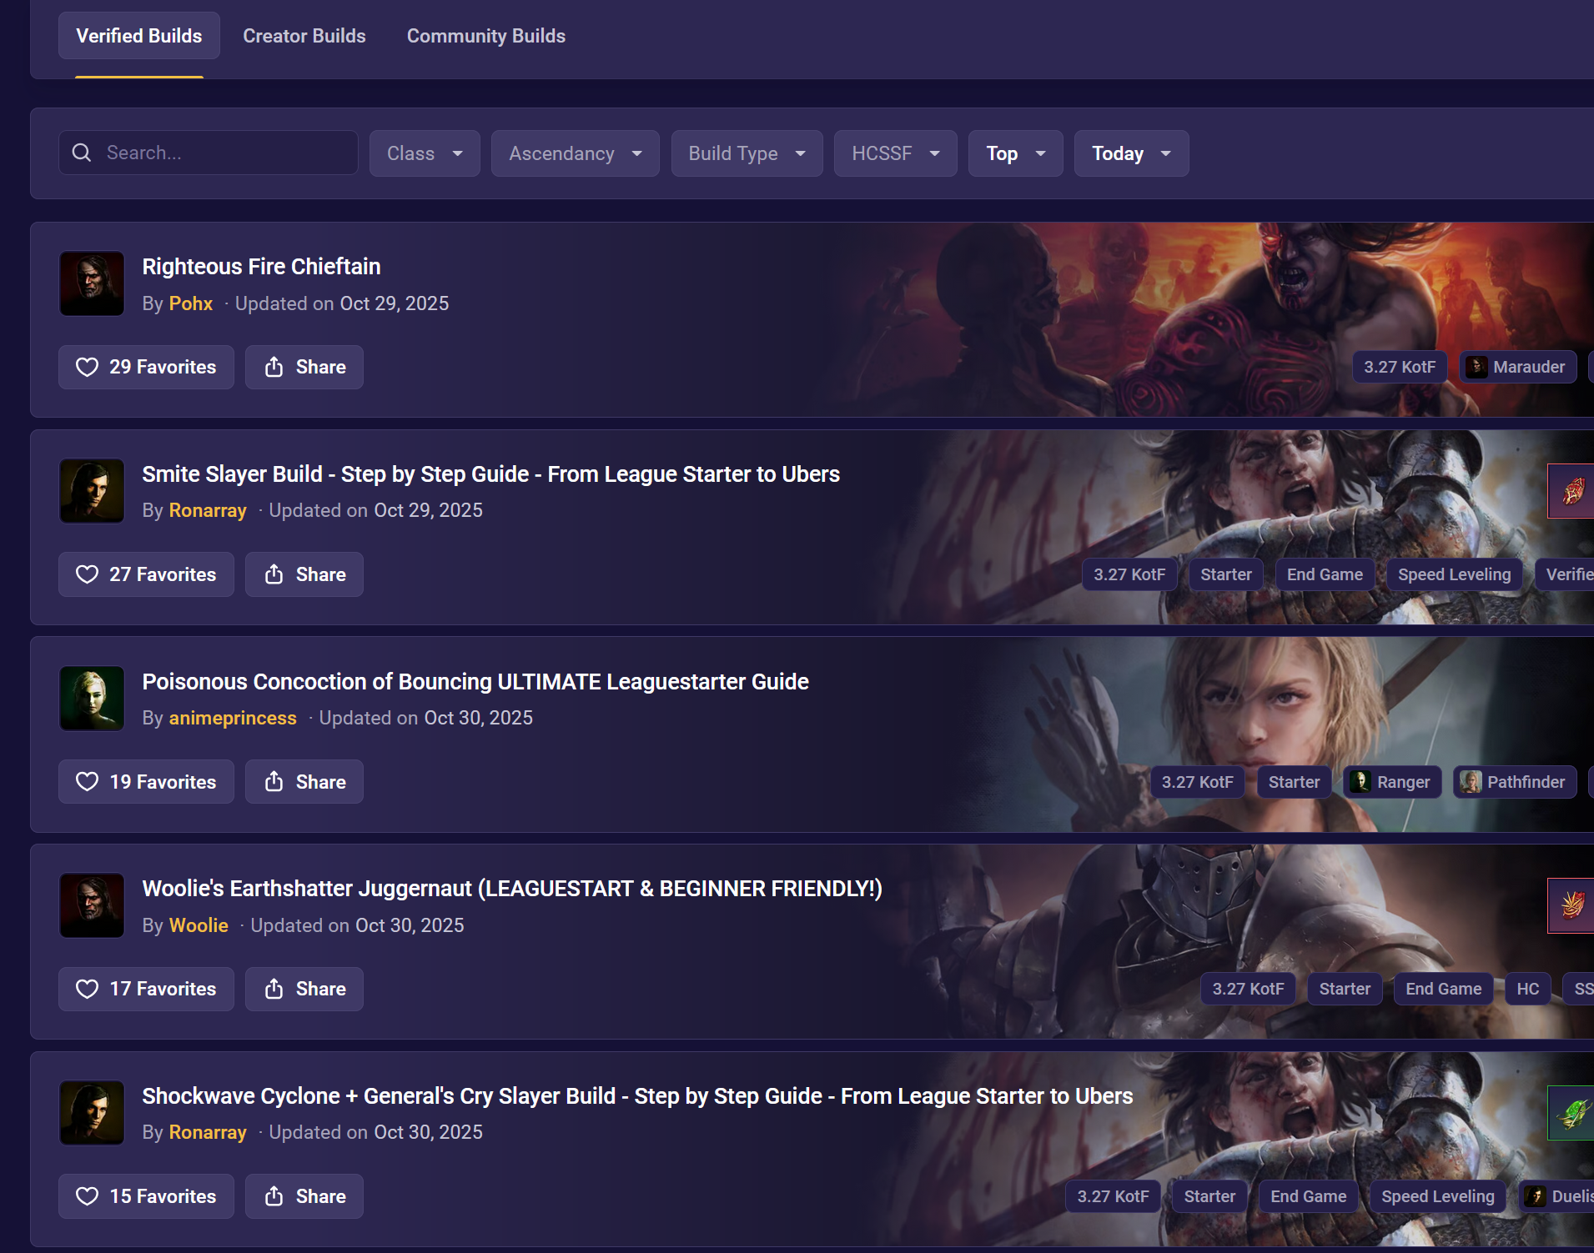
Task: Click the Earthshatter skill gem icon
Action: [x=1571, y=905]
